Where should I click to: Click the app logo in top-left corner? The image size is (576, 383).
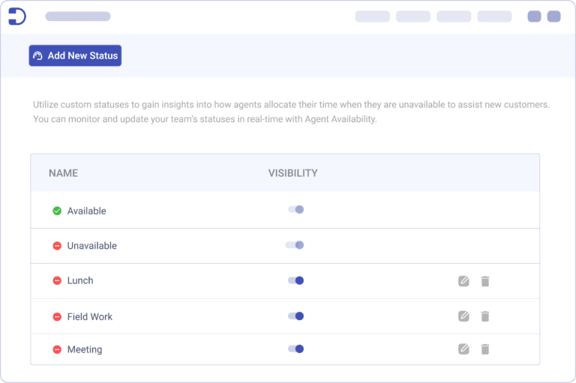17,16
